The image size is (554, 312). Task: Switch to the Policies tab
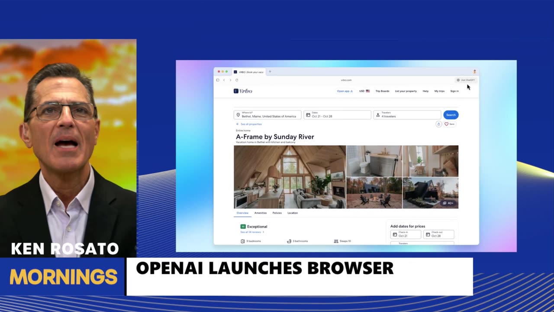click(x=277, y=213)
